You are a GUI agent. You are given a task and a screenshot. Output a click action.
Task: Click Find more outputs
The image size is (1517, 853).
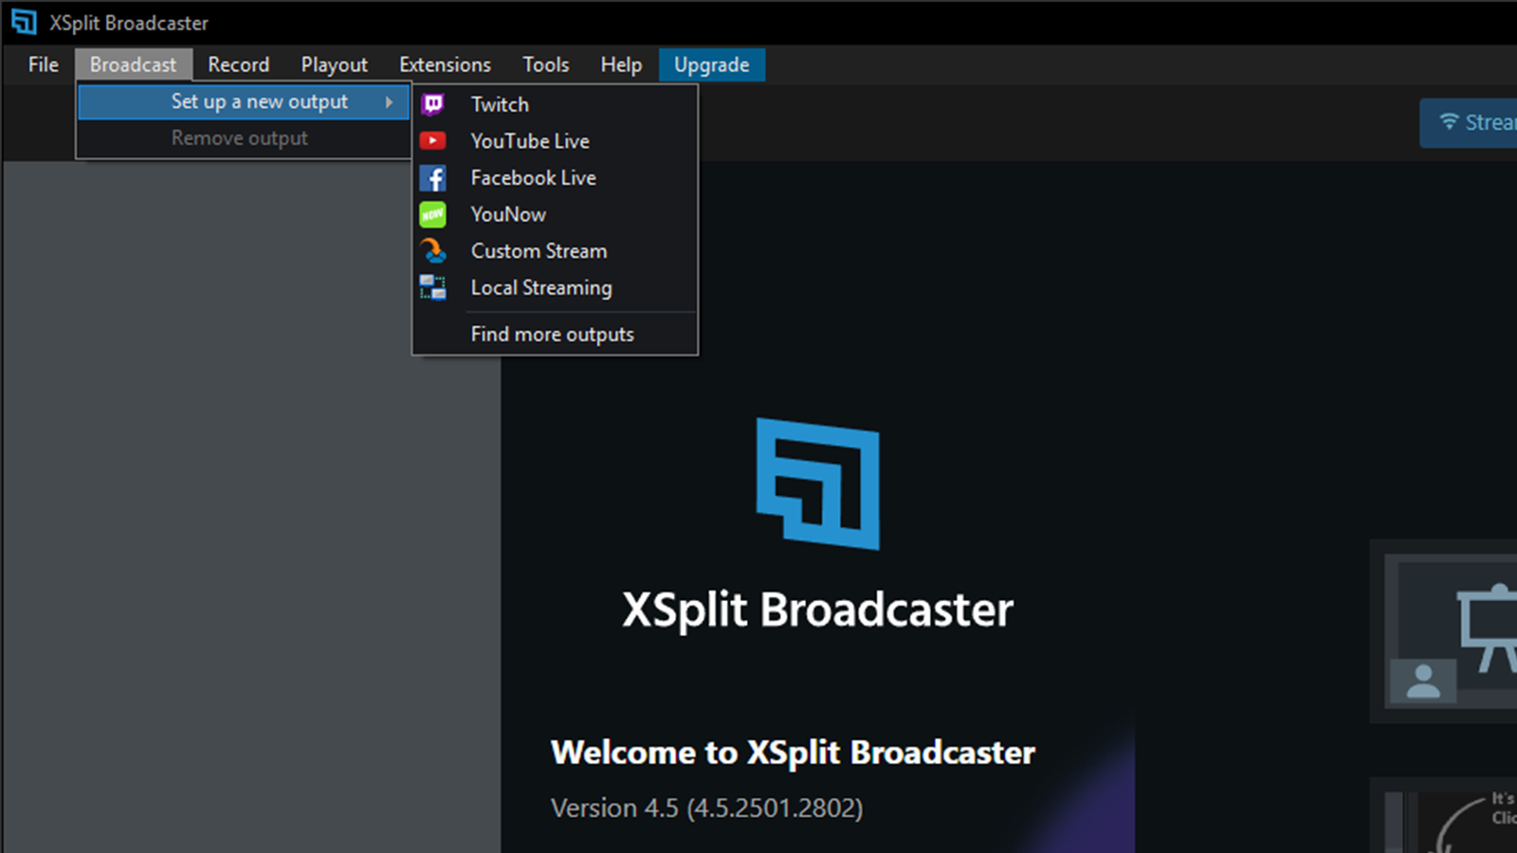click(553, 334)
